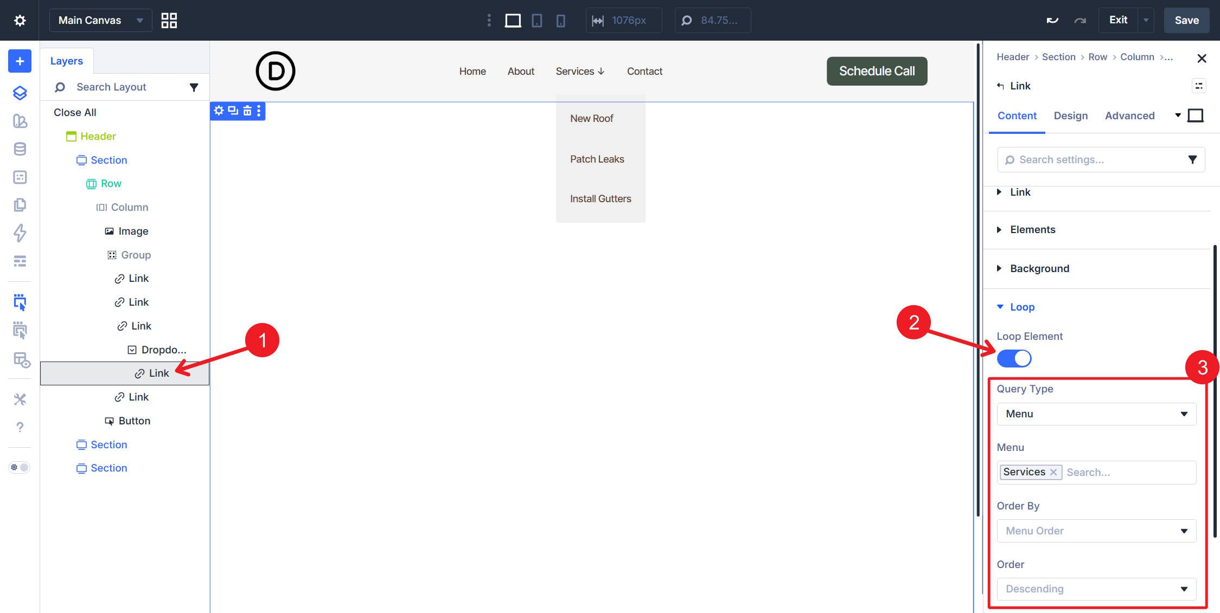Image resolution: width=1220 pixels, height=613 pixels.
Task: Switch to tablet preview icon
Action: click(x=536, y=20)
